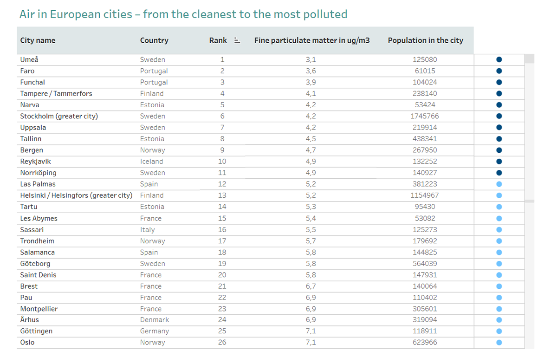Screen dimensions: 557x351
Task: Select the city name Uppsala
Action: [33, 127]
